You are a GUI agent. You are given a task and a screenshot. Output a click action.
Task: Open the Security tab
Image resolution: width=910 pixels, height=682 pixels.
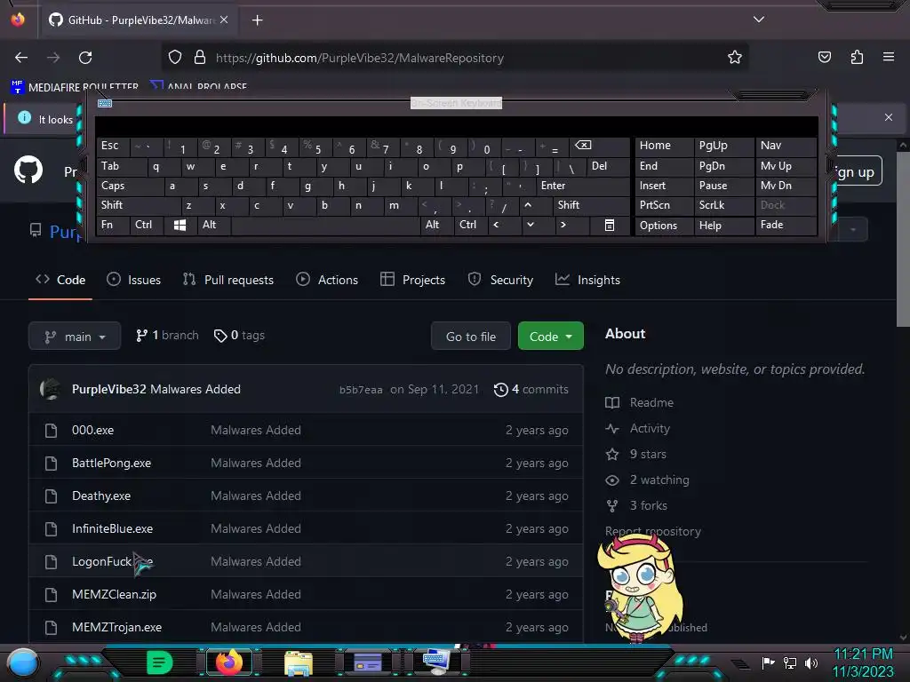(500, 280)
